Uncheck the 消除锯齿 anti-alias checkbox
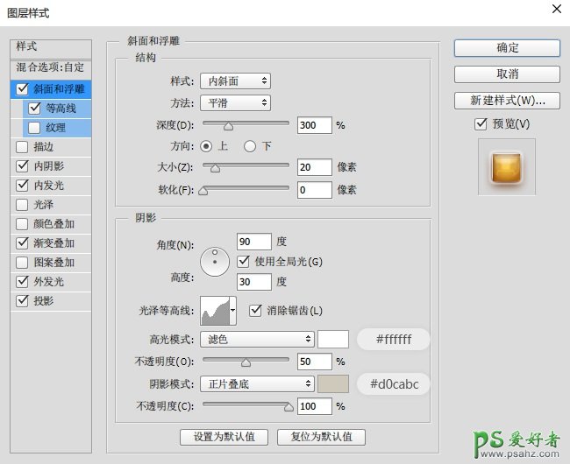This screenshot has width=570, height=464. tap(256, 310)
